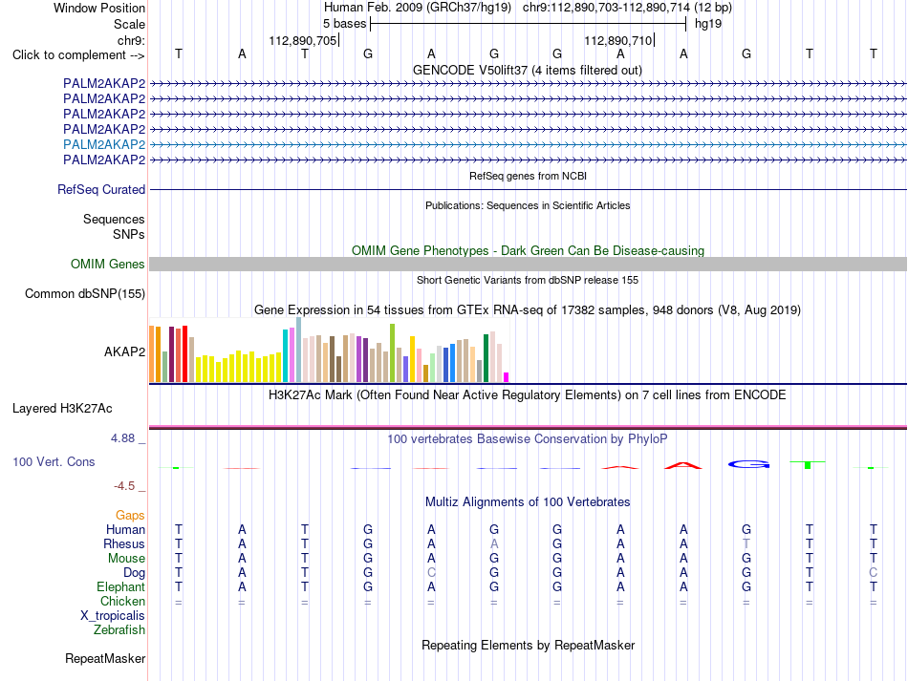Viewport: 908px width, 681px height.
Task: Click the Common dbSNP(155) track label
Action: pos(85,294)
